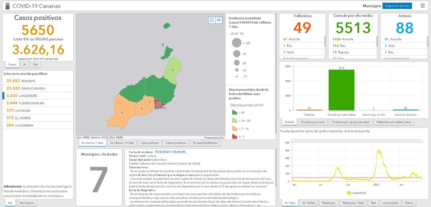Viewport: 431px width, 207px height.
Task: Open Fallecidos por edad y sexo tab
Action: pyautogui.click(x=394, y=121)
